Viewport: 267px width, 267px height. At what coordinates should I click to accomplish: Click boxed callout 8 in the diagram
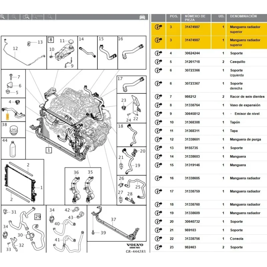pos(51,40)
